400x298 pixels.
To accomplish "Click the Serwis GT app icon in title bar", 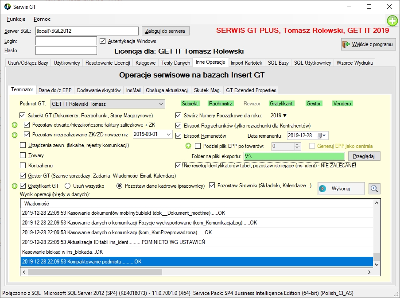I will coord(8,7).
